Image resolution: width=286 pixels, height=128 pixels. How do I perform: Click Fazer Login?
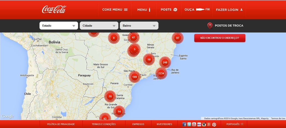pos(229,10)
